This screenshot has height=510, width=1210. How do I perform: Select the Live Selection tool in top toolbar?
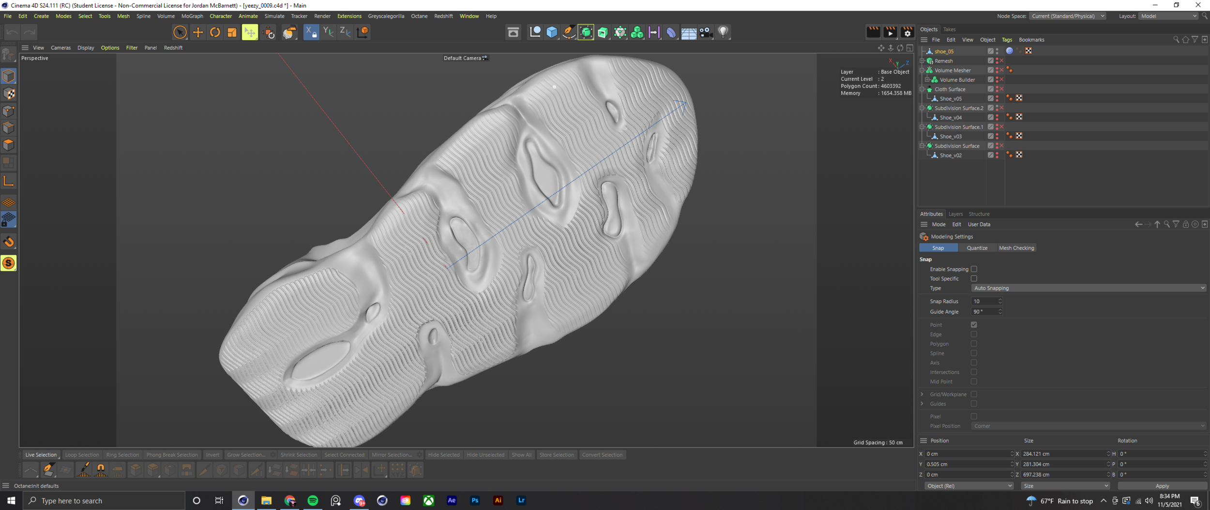pos(180,32)
